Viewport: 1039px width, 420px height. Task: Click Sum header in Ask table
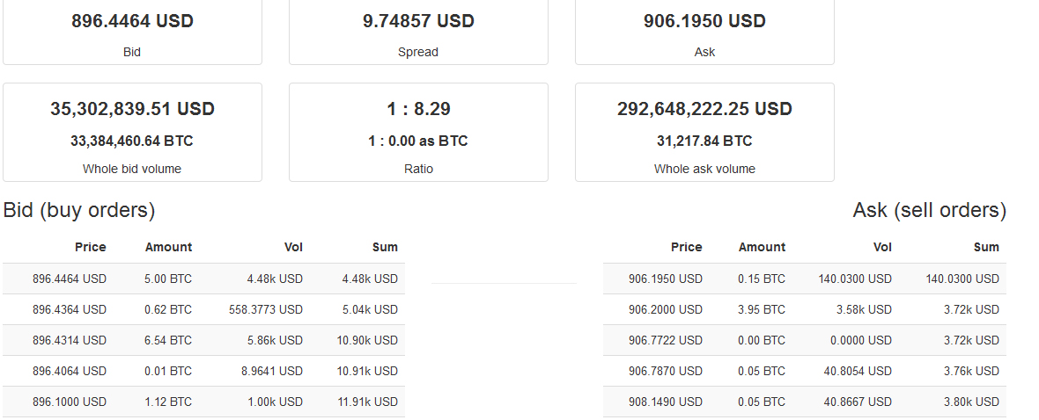tap(986, 247)
